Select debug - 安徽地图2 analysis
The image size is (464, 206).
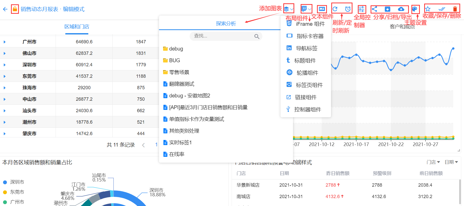pos(187,96)
